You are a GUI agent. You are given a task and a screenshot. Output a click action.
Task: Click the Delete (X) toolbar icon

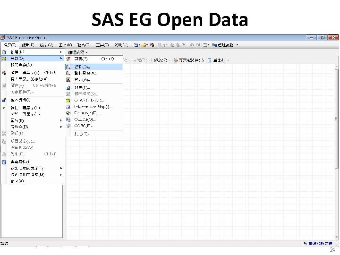point(184,45)
